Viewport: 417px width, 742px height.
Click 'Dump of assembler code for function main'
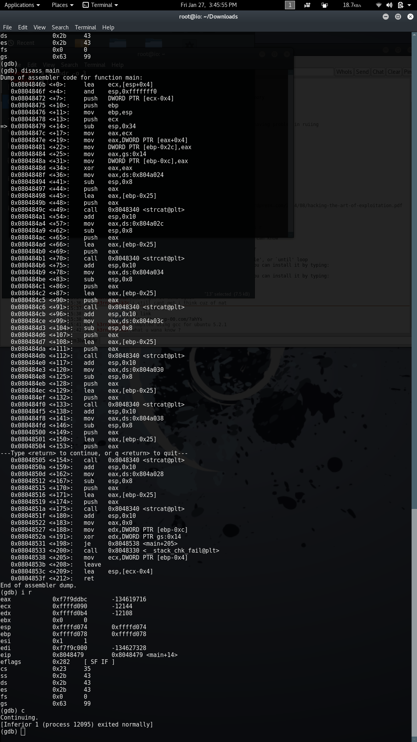point(71,78)
